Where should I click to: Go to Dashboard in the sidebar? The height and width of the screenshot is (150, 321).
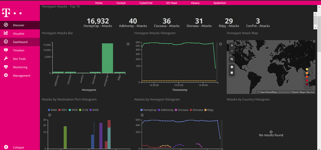click(x=20, y=42)
